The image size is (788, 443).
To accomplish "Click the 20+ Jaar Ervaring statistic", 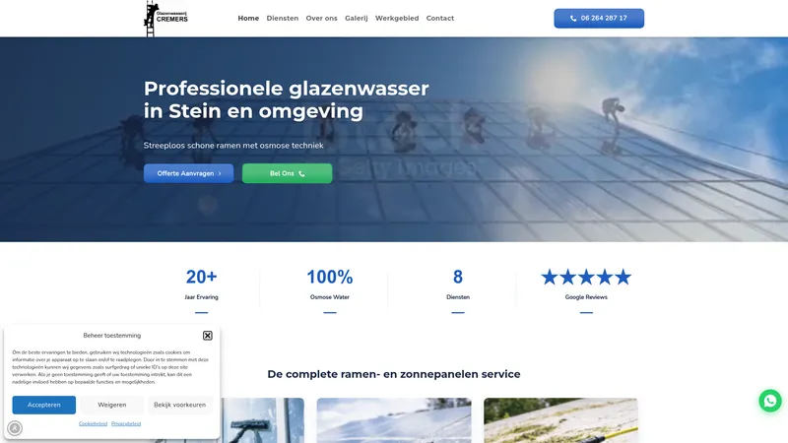I will (202, 285).
